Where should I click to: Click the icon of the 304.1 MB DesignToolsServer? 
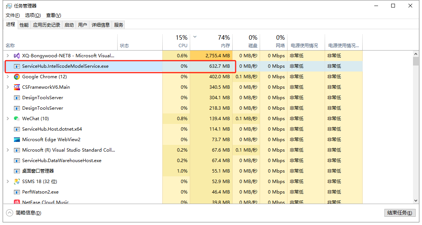pyautogui.click(x=17, y=98)
